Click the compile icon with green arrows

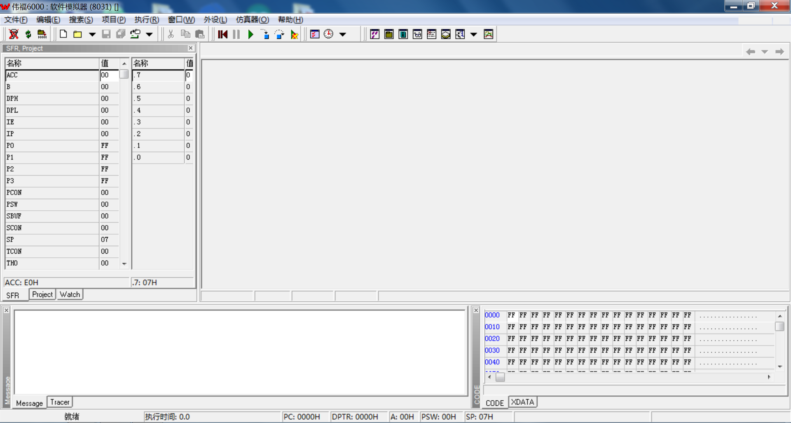click(28, 34)
